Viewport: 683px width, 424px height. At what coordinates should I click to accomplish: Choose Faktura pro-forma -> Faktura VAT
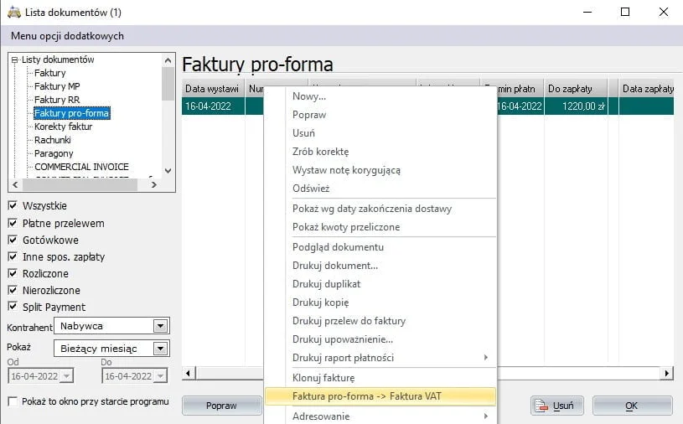(x=380, y=396)
